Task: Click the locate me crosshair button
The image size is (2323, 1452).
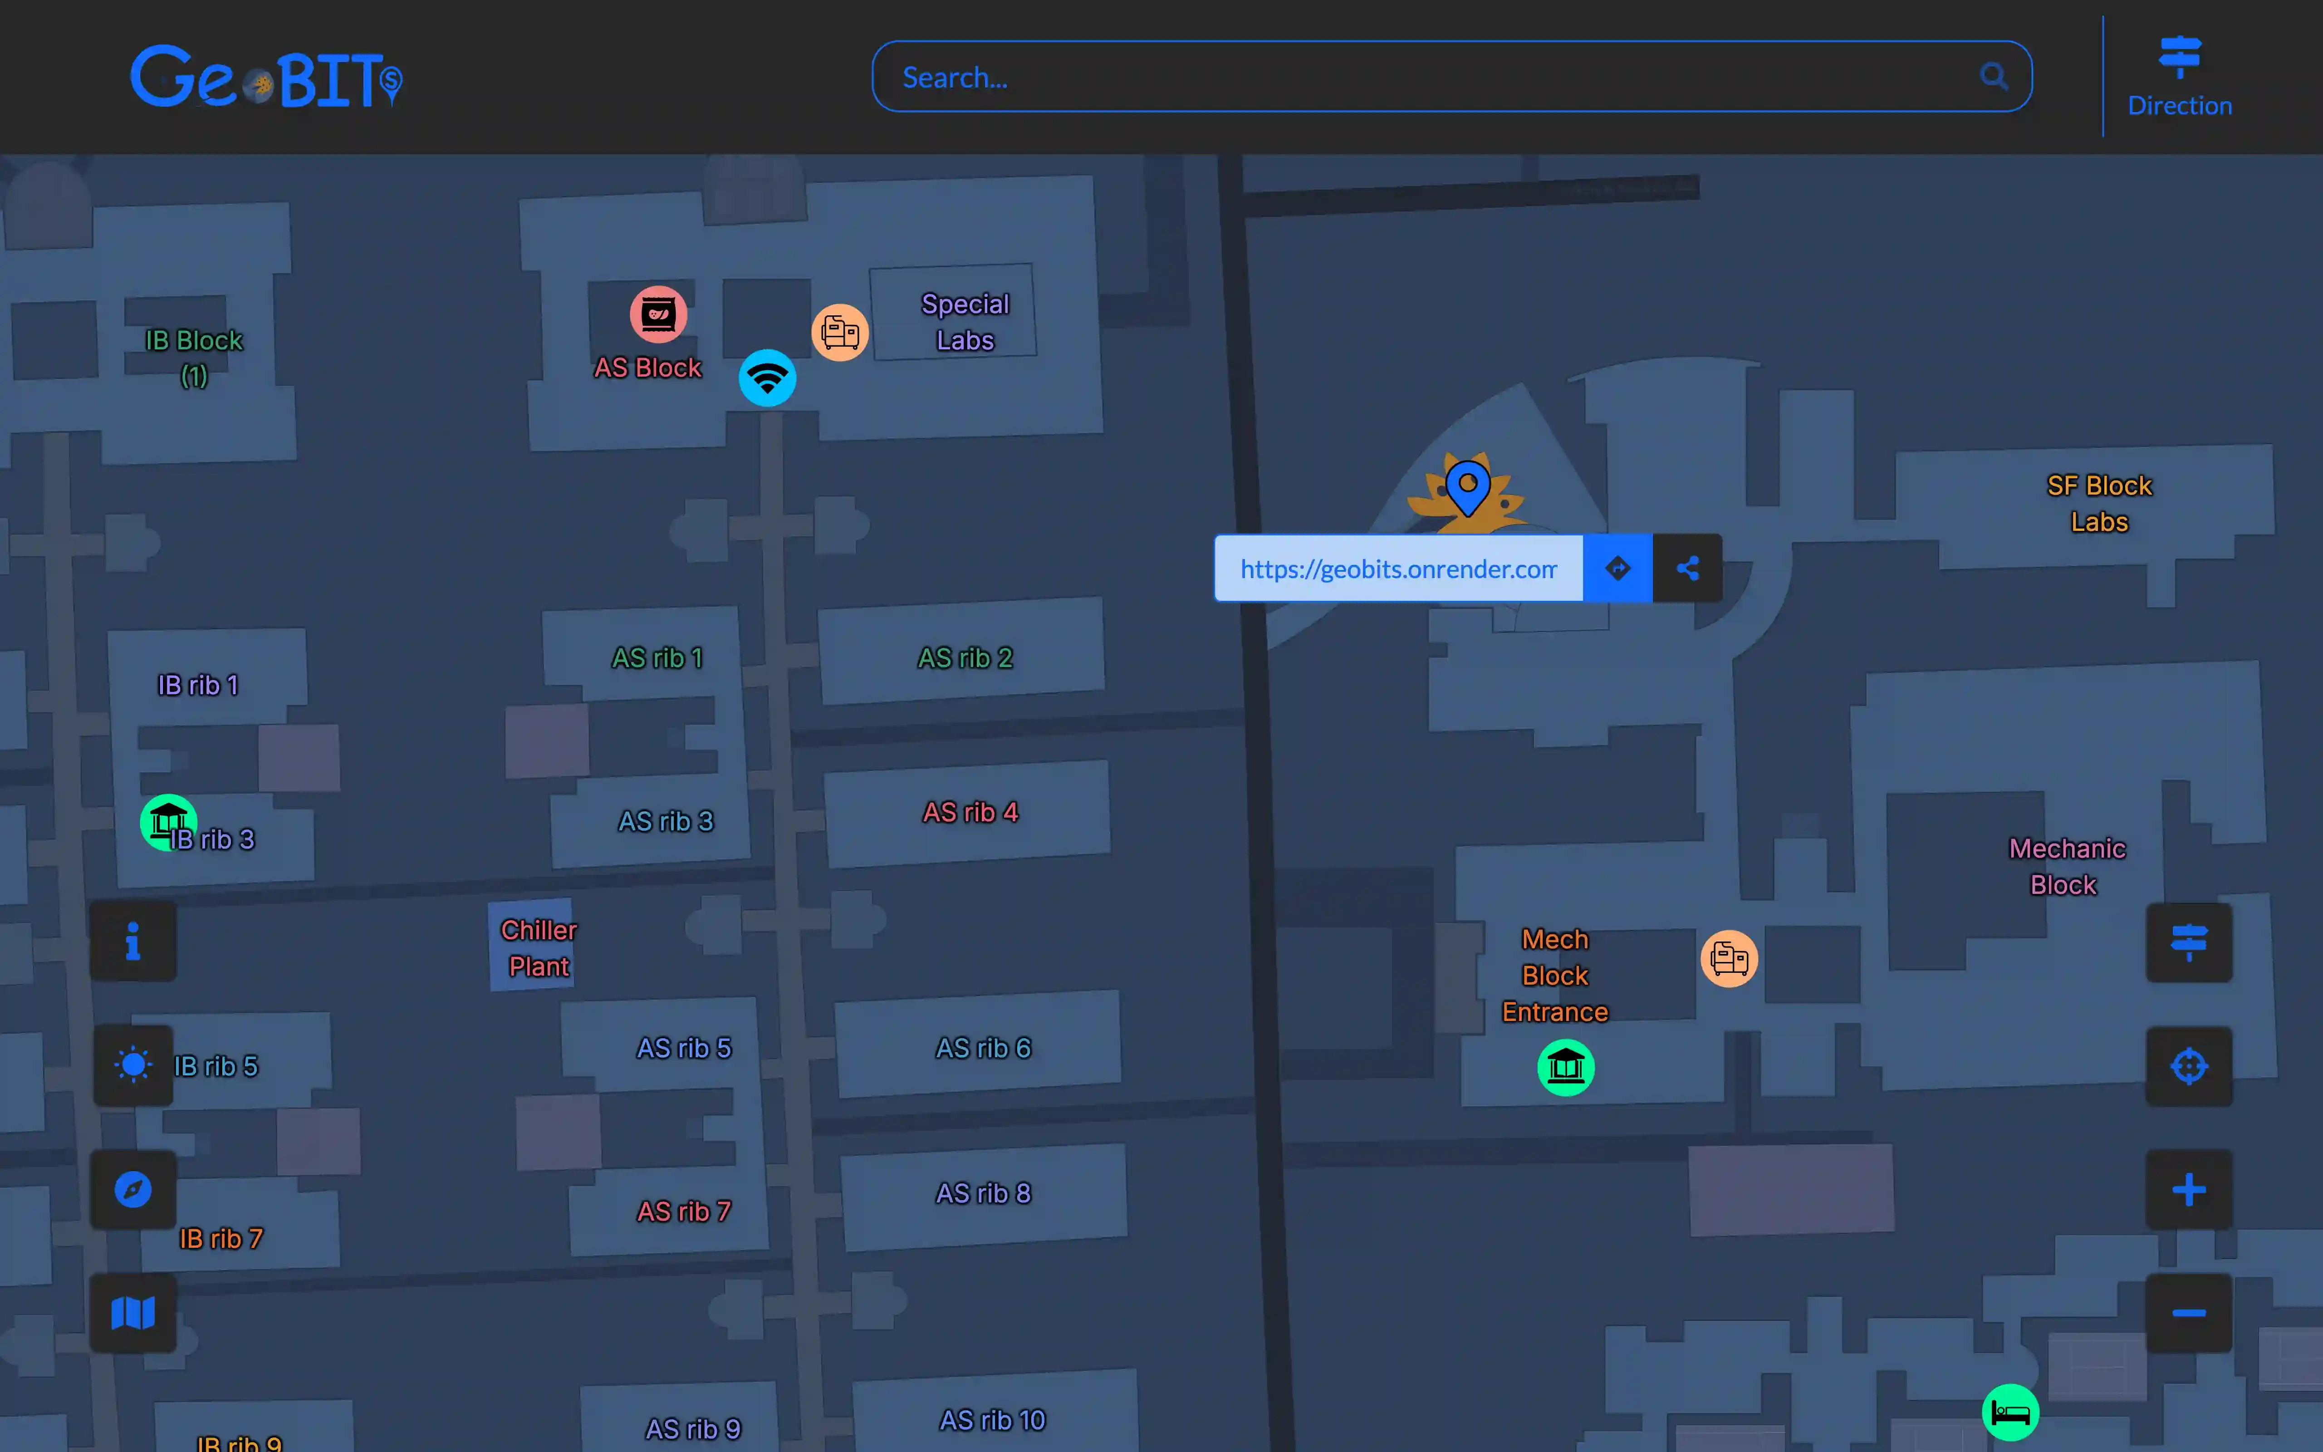Action: (x=2189, y=1066)
